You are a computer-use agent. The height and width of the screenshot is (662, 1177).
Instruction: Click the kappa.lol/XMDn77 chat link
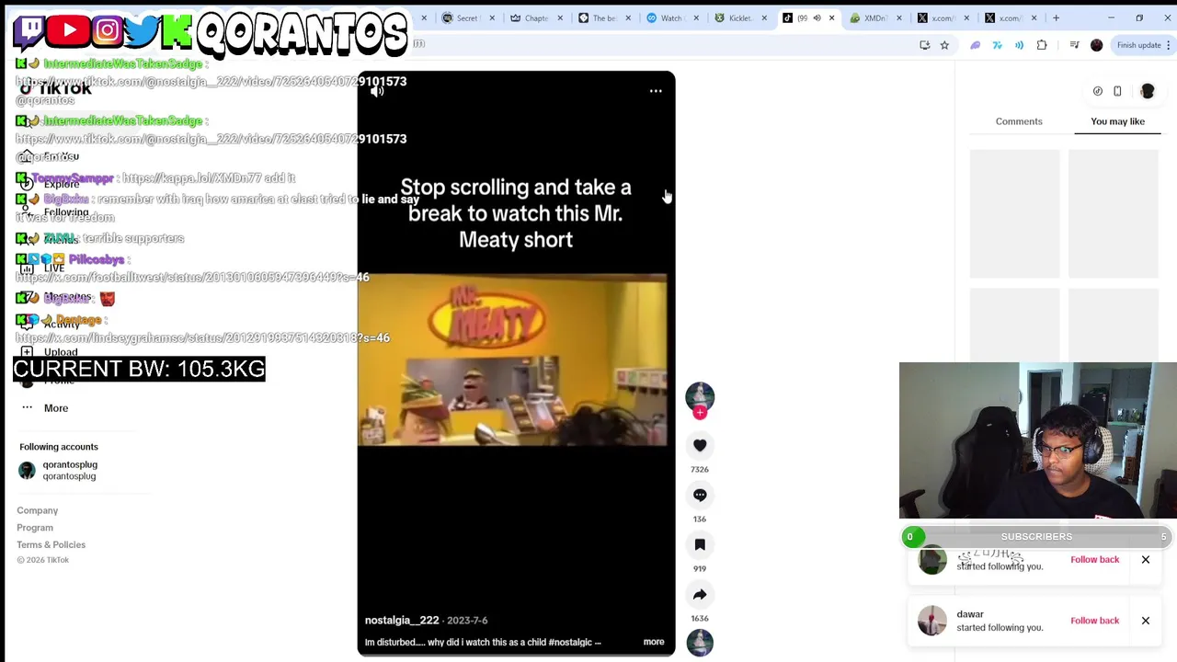[x=192, y=177]
